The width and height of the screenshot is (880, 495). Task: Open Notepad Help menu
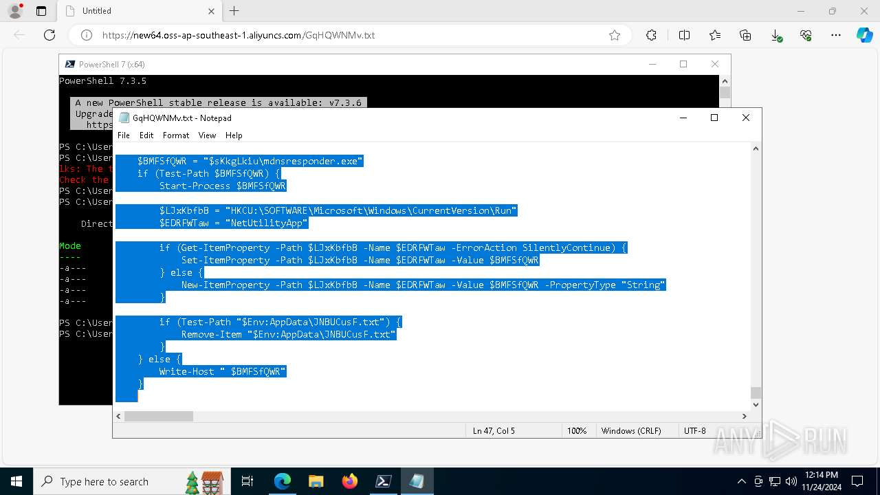(x=234, y=135)
